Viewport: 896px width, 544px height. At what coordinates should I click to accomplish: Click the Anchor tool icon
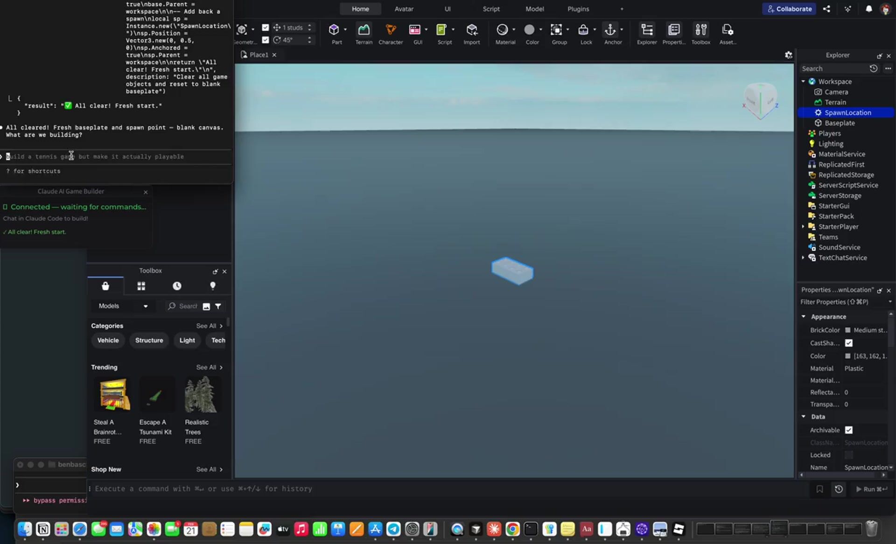(x=610, y=30)
